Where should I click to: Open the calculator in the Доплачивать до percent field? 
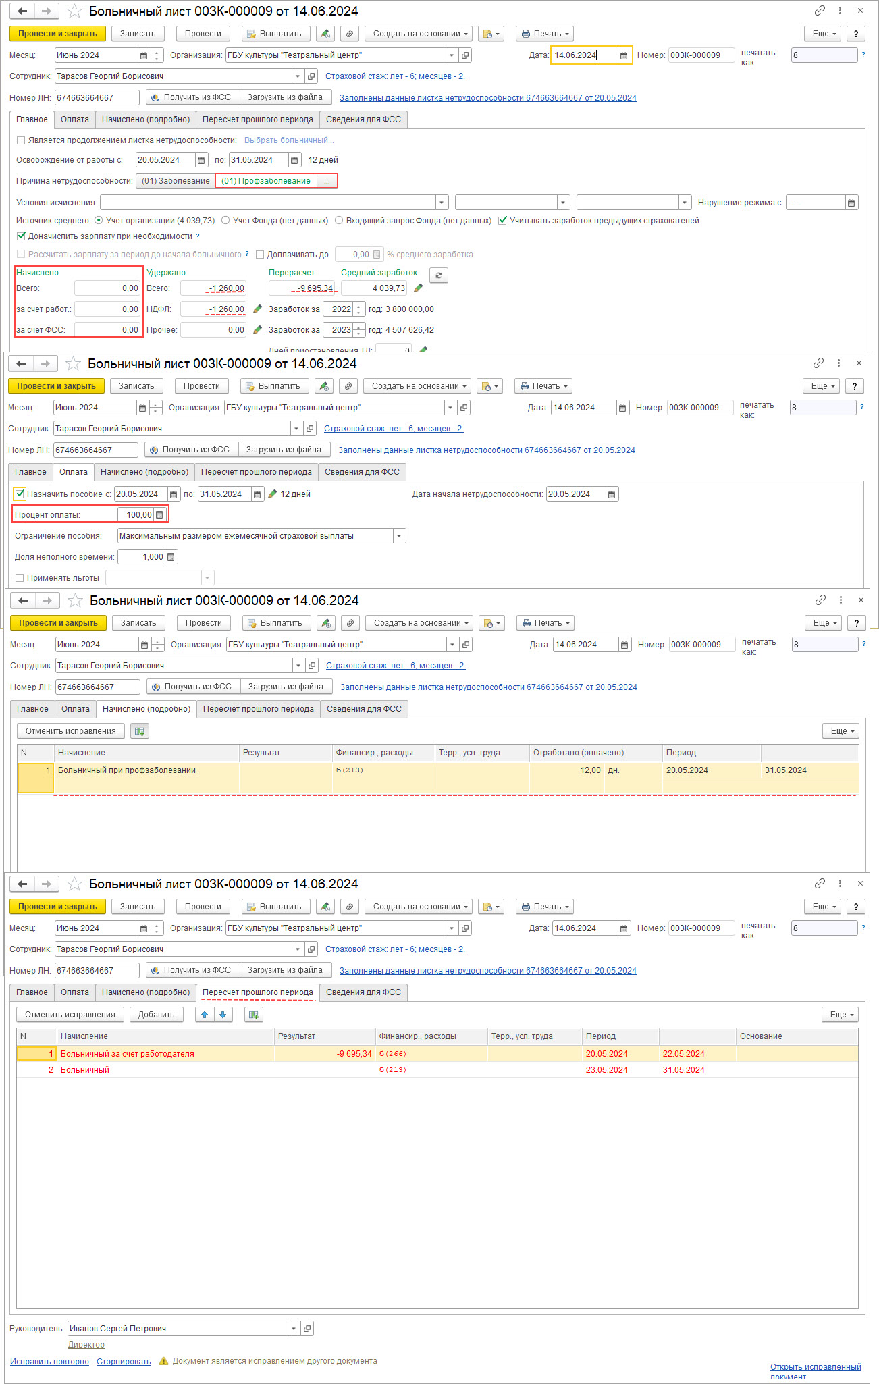(x=377, y=255)
